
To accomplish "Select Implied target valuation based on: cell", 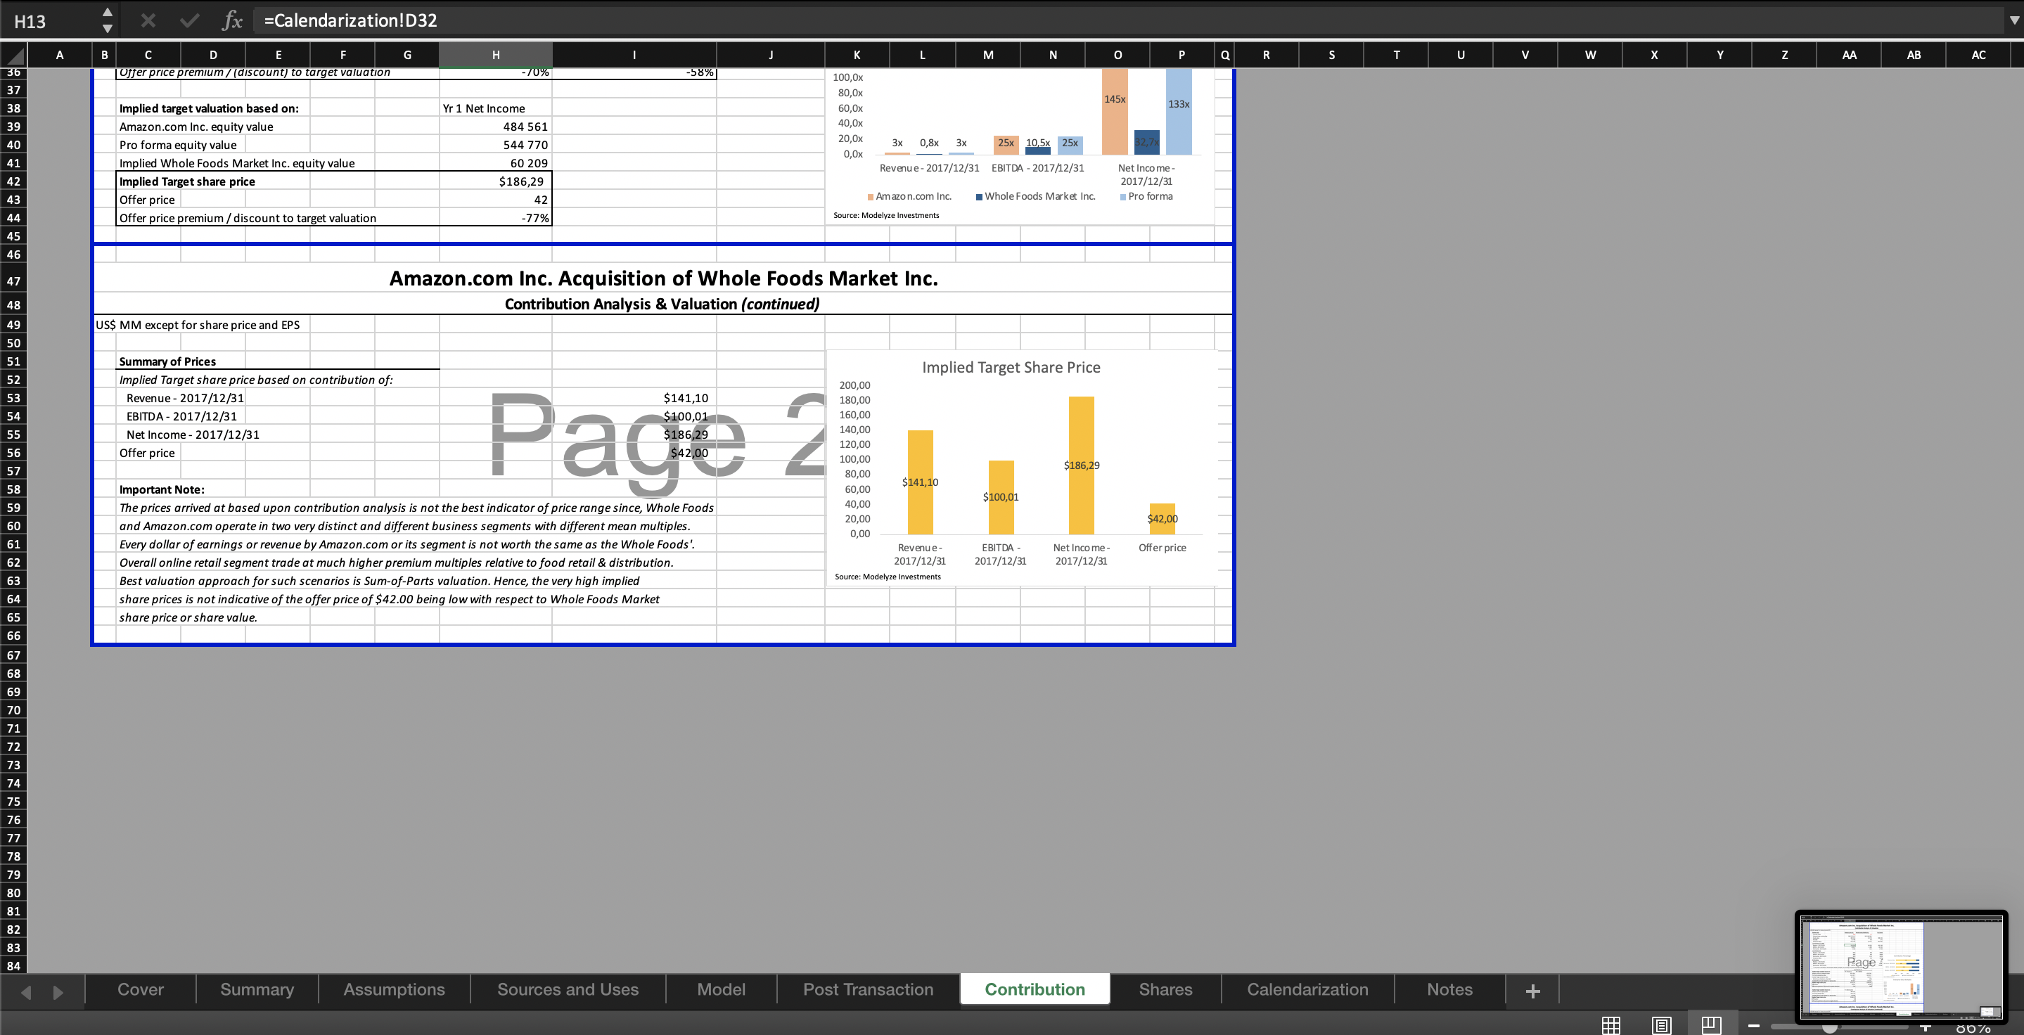I will [209, 108].
